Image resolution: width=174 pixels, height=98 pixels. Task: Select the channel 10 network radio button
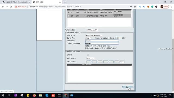69,16
